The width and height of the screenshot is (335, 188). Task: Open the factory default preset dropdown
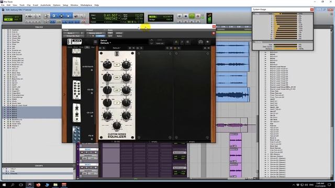(x=96, y=33)
